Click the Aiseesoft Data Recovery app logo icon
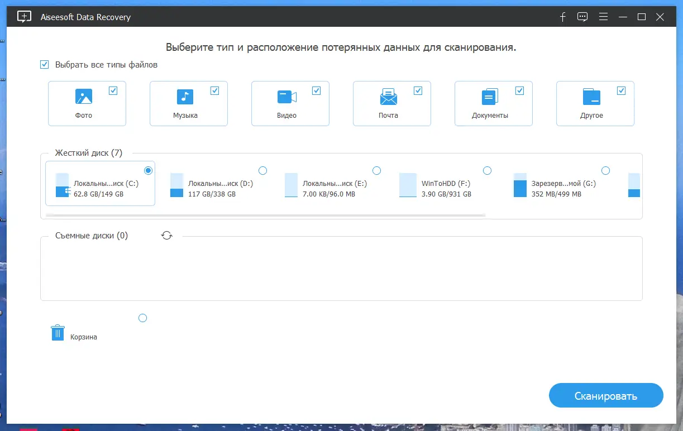Image resolution: width=683 pixels, height=431 pixels. pyautogui.click(x=24, y=17)
